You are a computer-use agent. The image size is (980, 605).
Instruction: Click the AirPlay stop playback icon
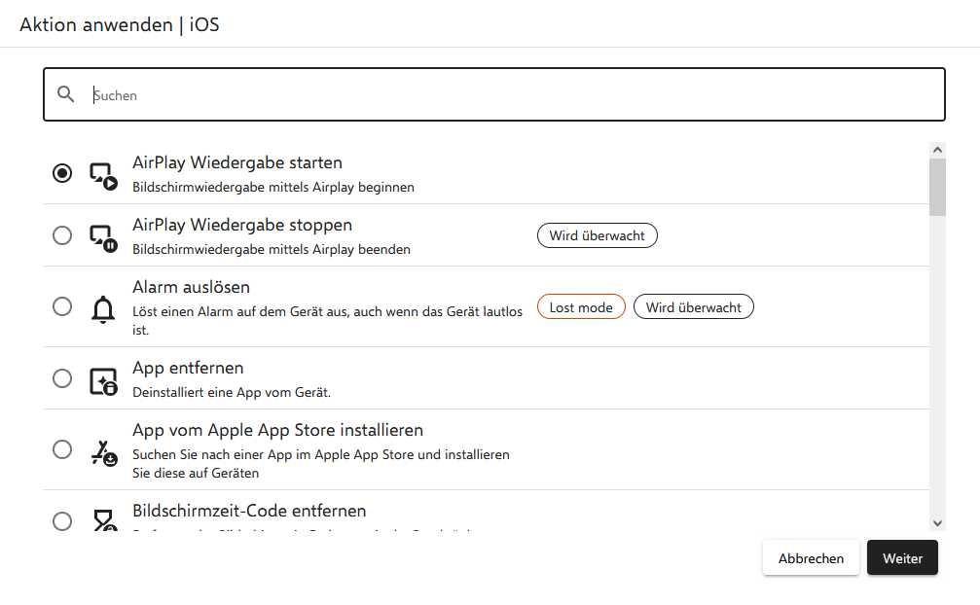tap(102, 235)
